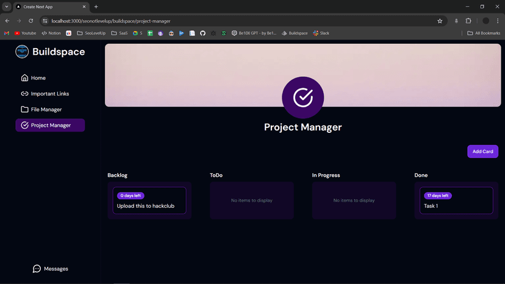Close the 'Create Next App' tab
Viewport: 505px width, 284px height.
[x=84, y=7]
